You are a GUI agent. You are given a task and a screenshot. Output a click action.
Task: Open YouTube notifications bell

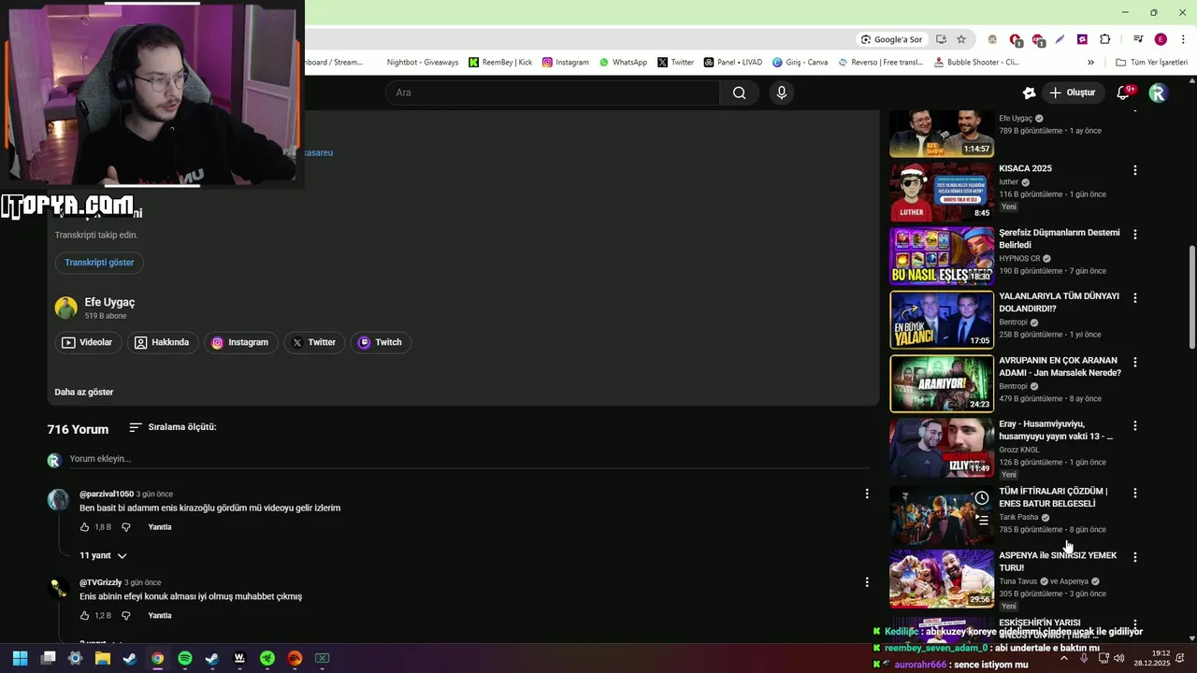1124,93
